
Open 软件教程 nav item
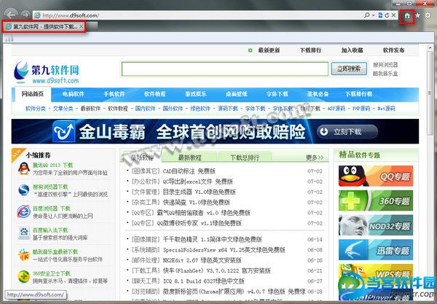click(155, 94)
